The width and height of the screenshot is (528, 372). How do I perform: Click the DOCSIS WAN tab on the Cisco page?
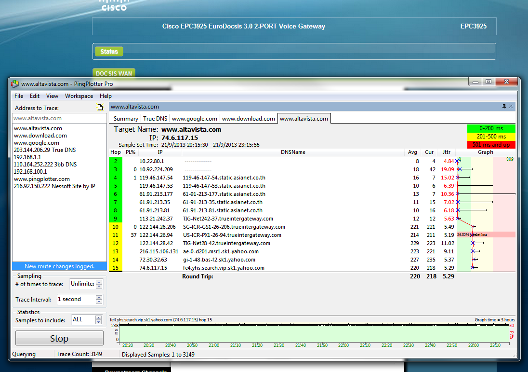point(114,73)
